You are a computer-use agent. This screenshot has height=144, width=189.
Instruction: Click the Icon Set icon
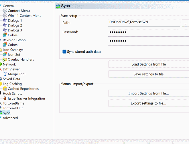click(5, 54)
